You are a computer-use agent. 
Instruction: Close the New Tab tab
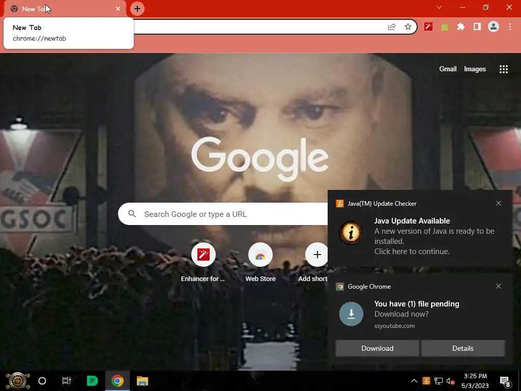coord(118,9)
